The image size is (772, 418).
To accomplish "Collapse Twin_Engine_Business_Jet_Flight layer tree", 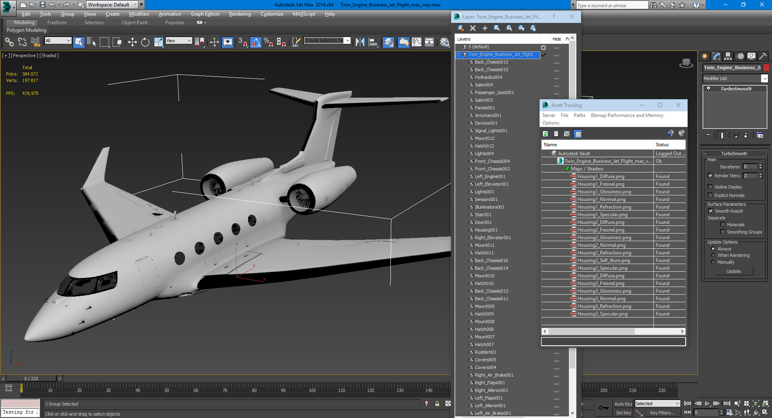I will tap(458, 55).
